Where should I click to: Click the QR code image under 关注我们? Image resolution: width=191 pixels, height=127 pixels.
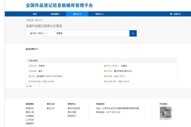coord(166,113)
